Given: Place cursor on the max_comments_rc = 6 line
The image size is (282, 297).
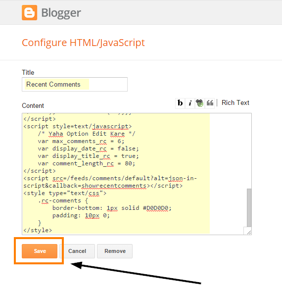Looking at the screenshot, I should point(81,141).
